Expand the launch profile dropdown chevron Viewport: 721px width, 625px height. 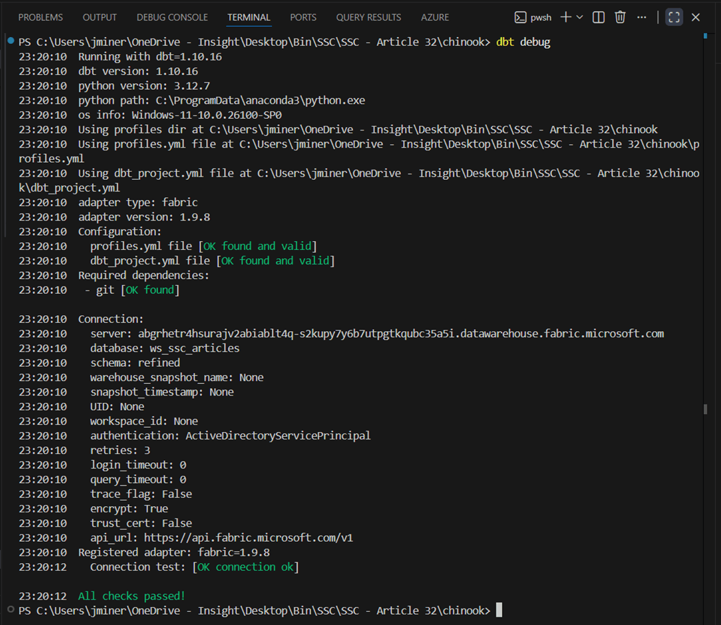click(x=580, y=17)
